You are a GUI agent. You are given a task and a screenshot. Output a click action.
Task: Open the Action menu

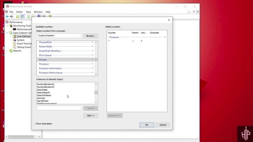click(19, 12)
